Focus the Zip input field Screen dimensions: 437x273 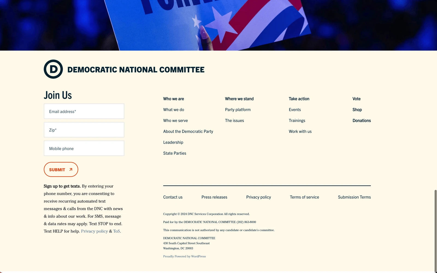point(84,130)
